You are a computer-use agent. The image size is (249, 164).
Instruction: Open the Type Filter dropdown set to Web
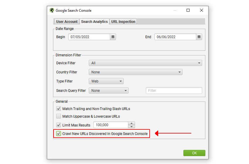click(106, 81)
